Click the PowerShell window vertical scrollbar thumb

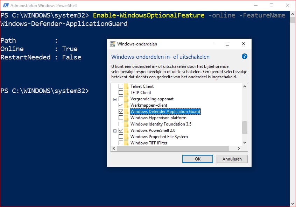293,20
